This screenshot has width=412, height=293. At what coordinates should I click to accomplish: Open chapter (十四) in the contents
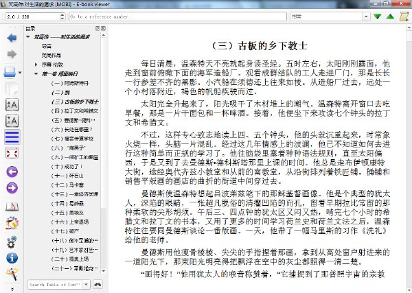67,203
